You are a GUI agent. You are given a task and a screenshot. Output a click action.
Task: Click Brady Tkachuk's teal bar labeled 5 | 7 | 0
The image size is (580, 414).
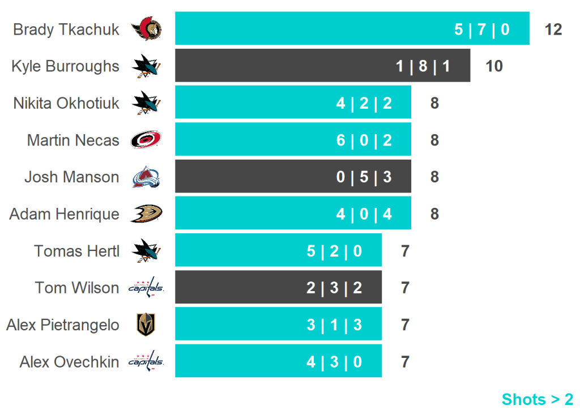click(x=352, y=28)
